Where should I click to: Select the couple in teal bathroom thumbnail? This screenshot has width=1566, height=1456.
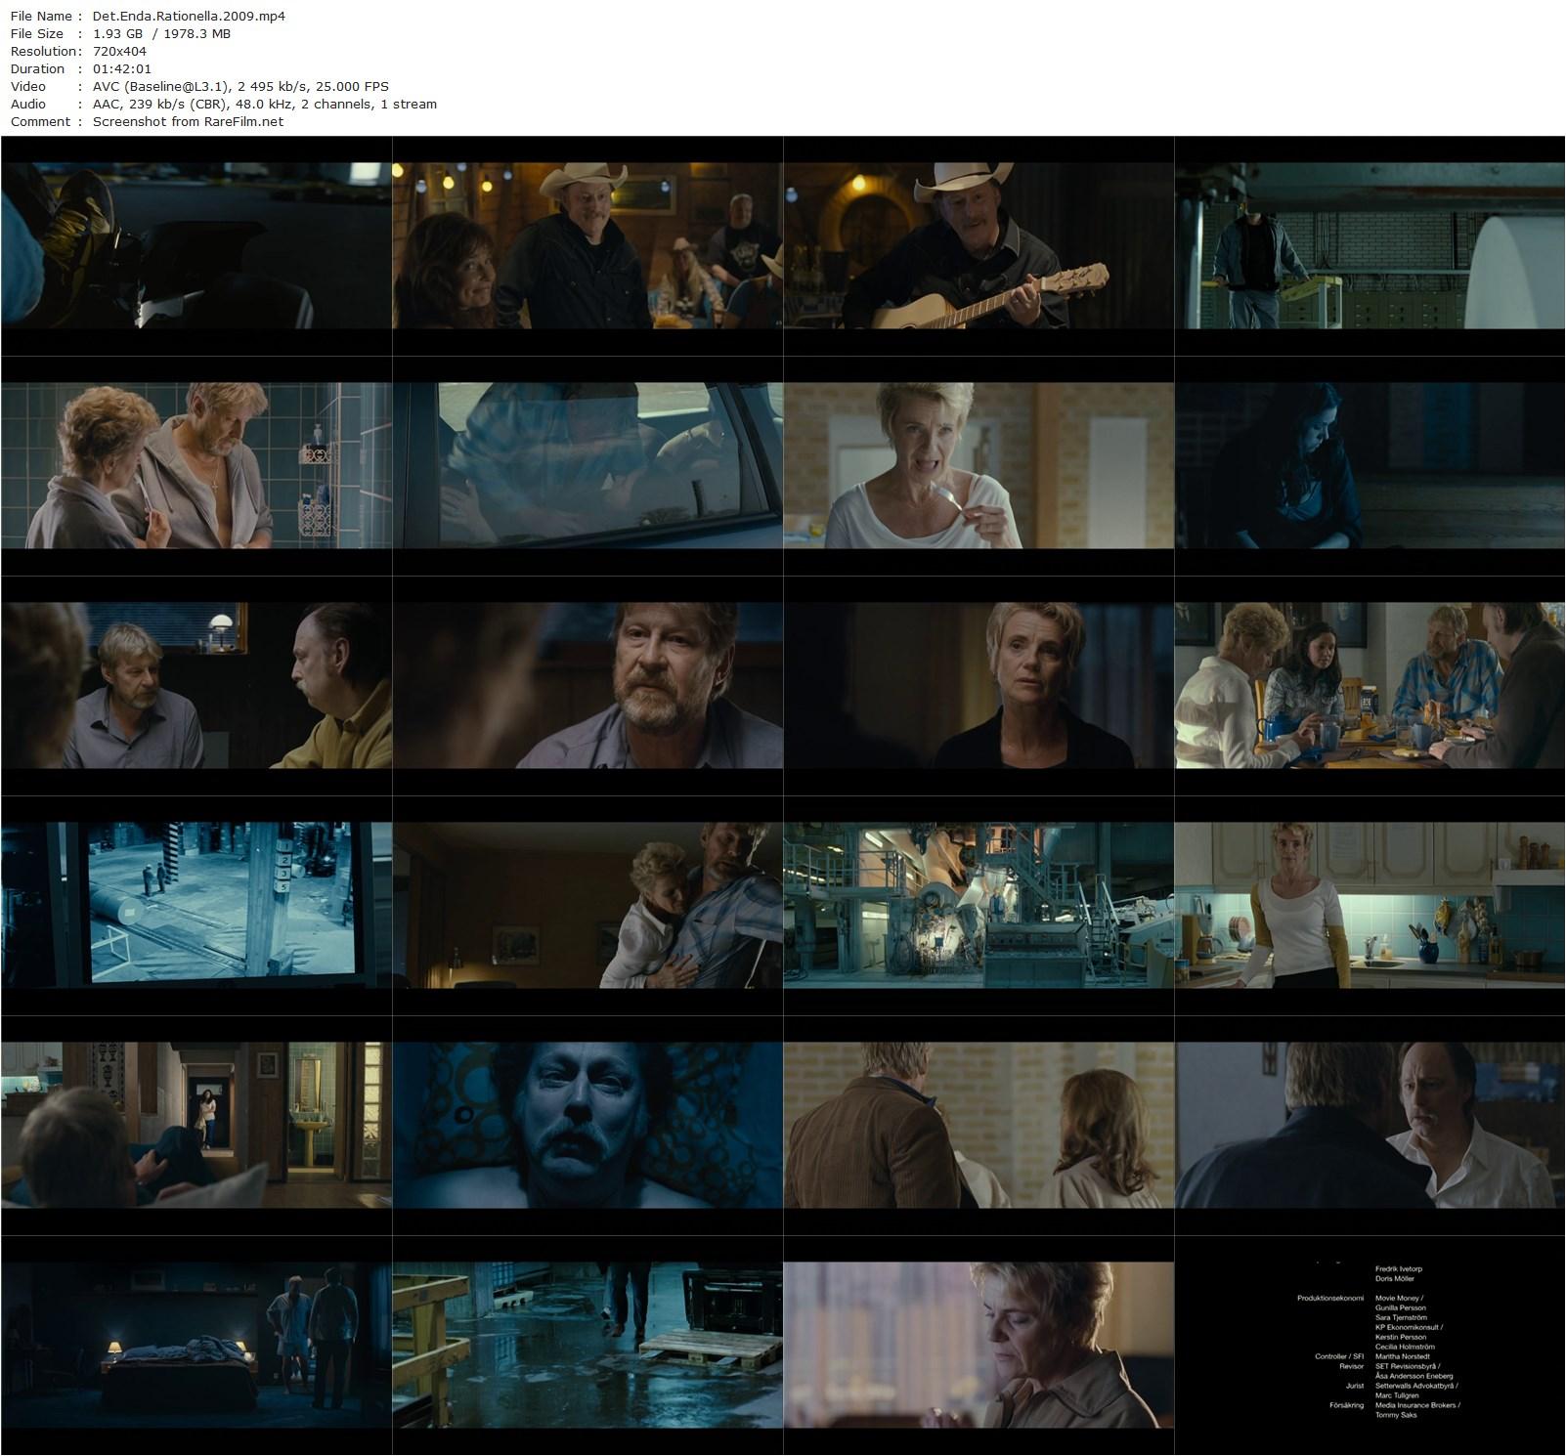point(196,465)
